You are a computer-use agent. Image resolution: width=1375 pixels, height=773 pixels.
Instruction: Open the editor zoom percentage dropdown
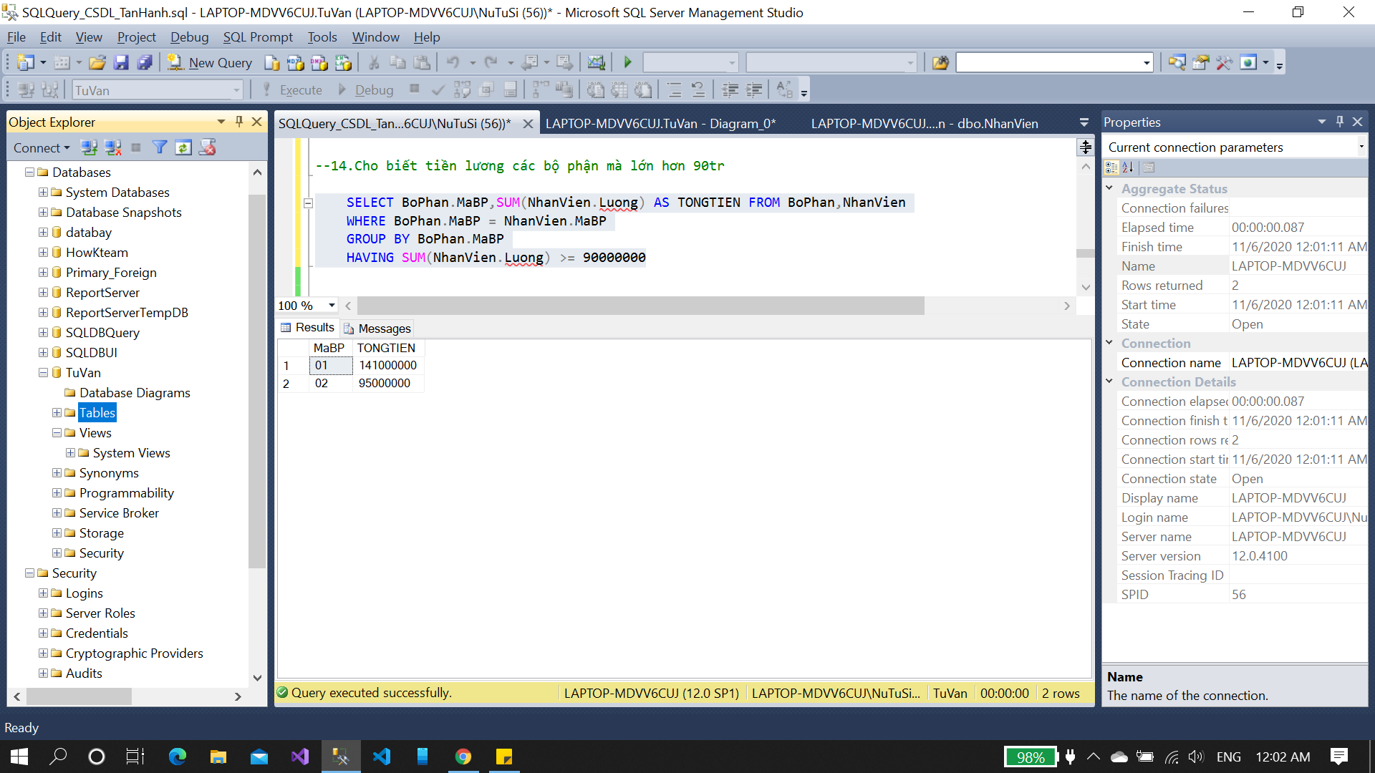click(x=332, y=306)
